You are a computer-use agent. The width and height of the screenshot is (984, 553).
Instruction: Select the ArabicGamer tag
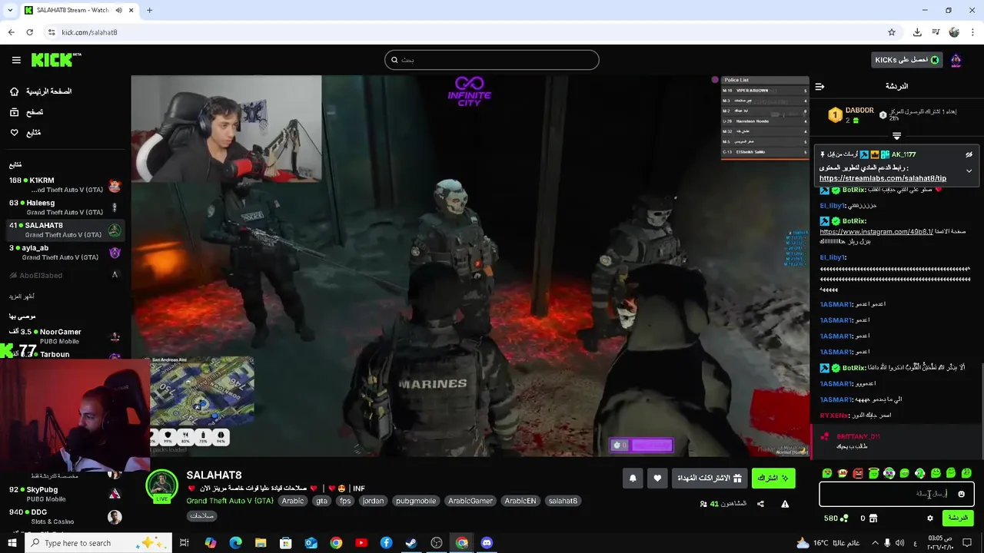470,501
